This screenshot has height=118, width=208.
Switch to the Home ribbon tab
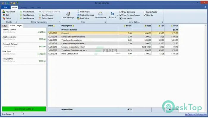14,7
